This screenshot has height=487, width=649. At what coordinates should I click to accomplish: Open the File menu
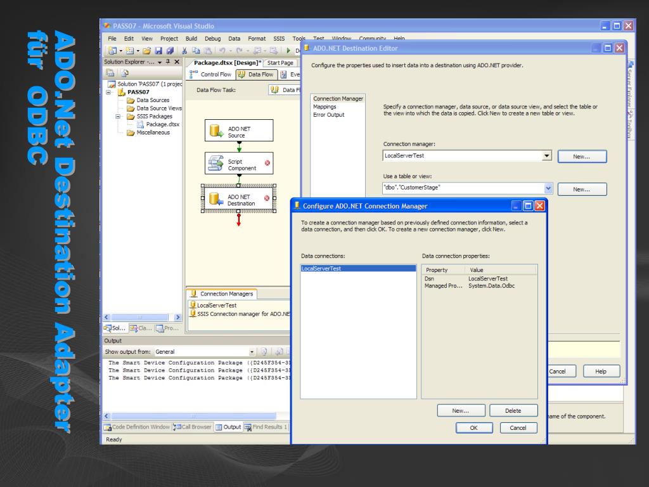[x=112, y=39]
